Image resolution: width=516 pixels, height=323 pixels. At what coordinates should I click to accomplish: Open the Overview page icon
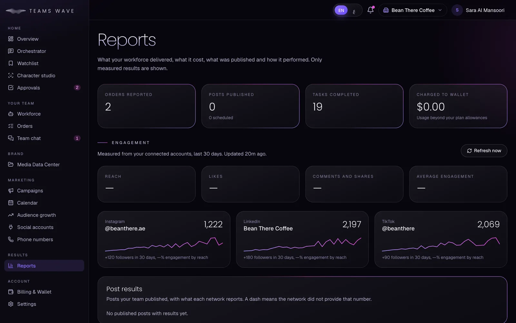pos(11,39)
